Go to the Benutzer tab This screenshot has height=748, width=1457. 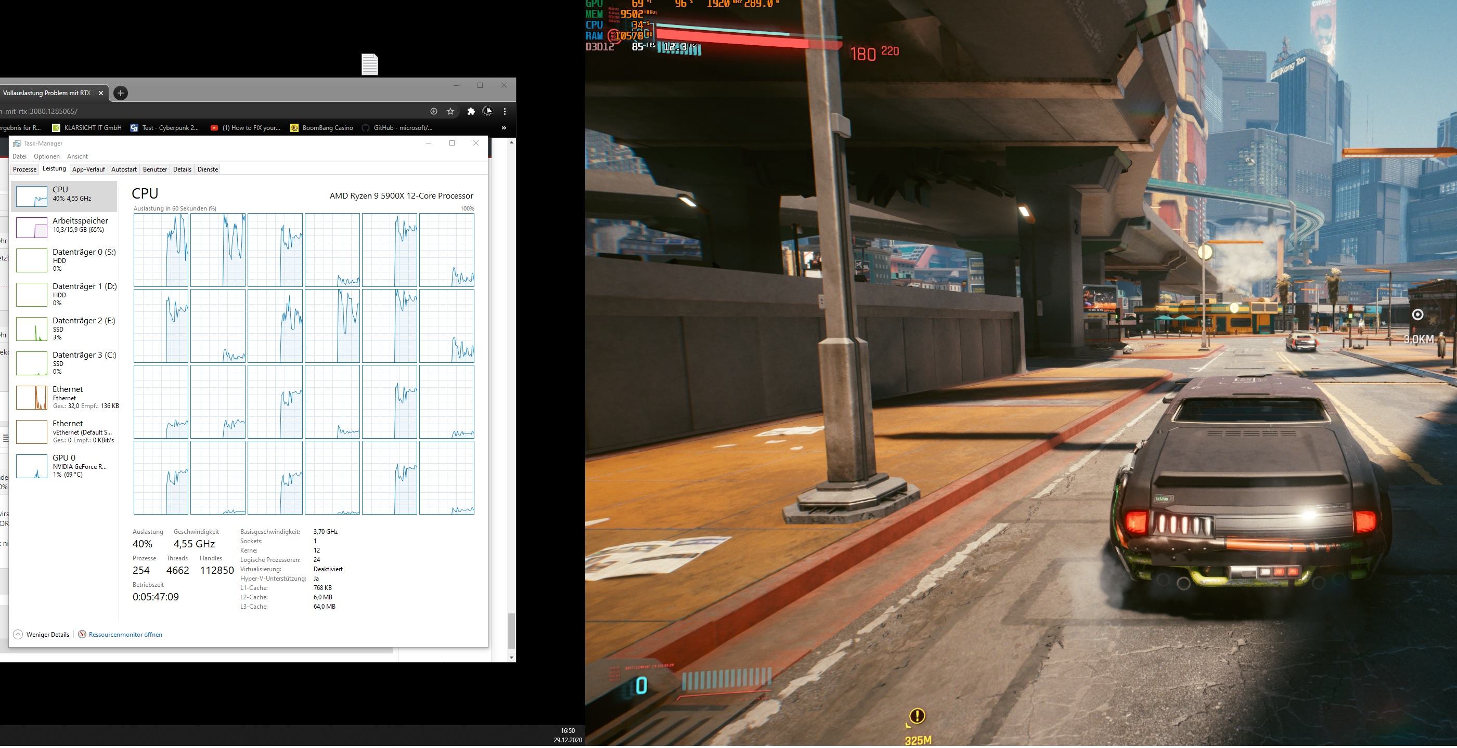click(155, 169)
